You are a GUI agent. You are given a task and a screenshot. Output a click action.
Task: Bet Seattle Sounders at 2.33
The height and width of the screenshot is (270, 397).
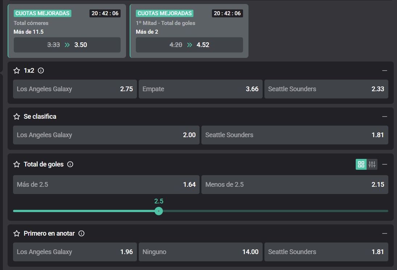pos(326,89)
